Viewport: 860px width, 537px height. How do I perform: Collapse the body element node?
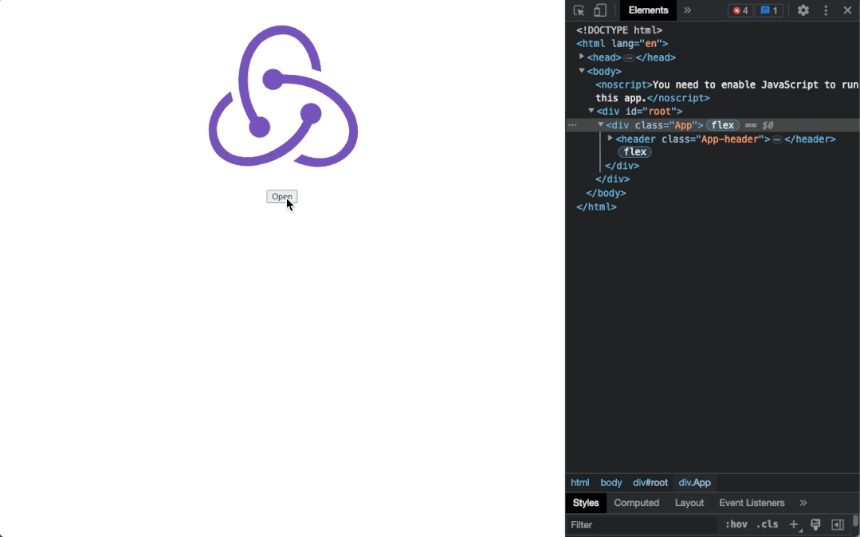click(581, 71)
